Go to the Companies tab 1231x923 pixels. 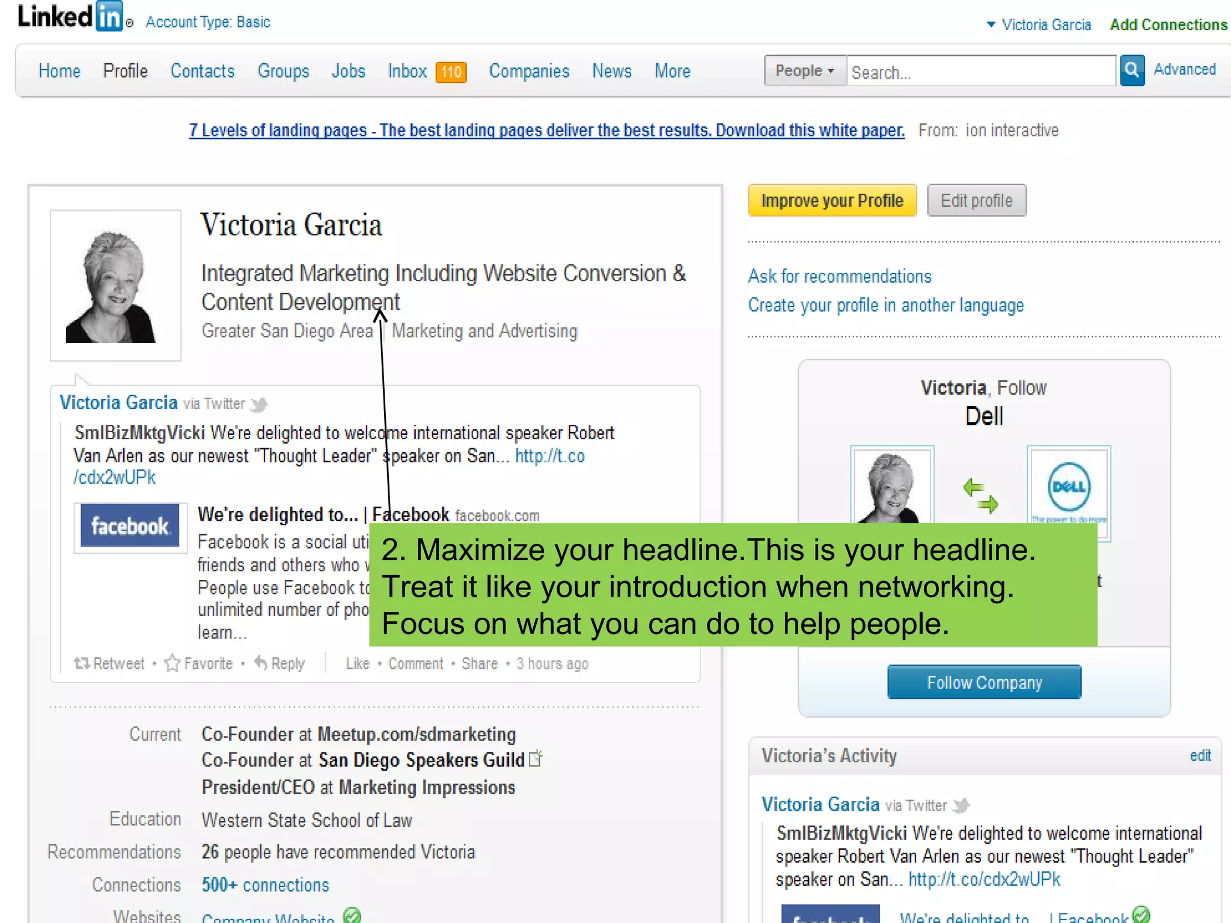tap(529, 71)
